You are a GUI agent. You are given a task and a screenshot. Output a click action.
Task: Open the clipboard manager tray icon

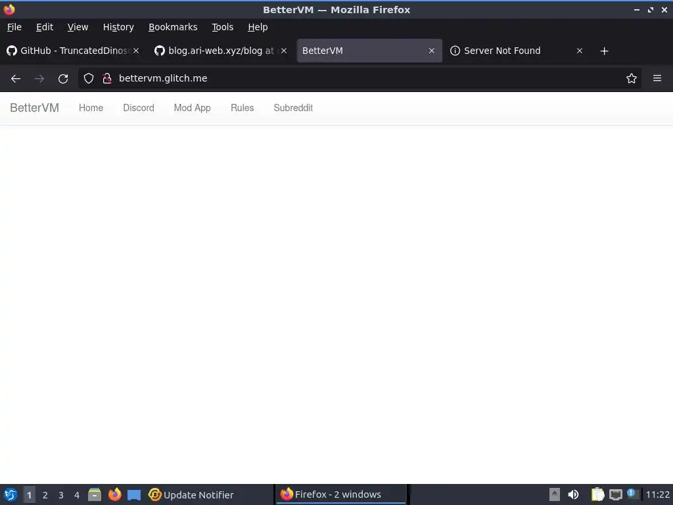[597, 494]
